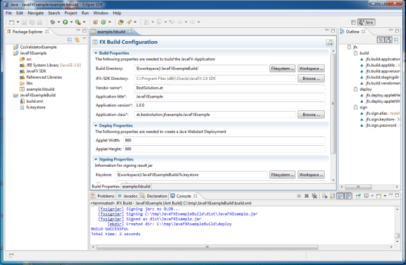This screenshot has width=406, height=265.
Task: Collapse the Build Properties section
Action: click(x=95, y=53)
